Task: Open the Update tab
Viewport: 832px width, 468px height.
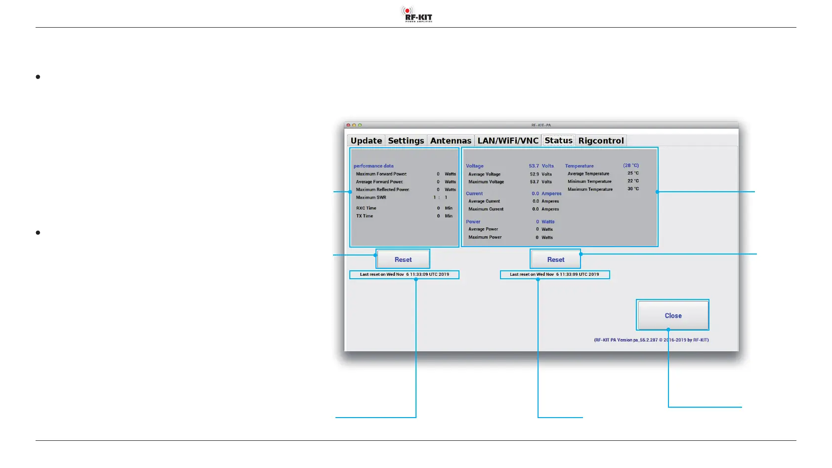Action: (366, 141)
